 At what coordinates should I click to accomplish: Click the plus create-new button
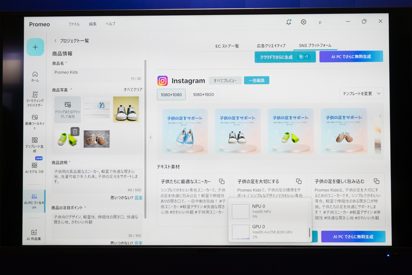35,47
